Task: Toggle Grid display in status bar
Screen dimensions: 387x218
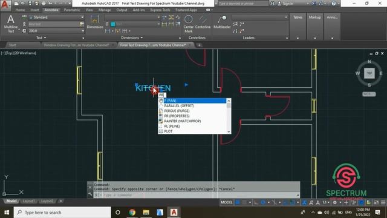Action: (x=238, y=202)
